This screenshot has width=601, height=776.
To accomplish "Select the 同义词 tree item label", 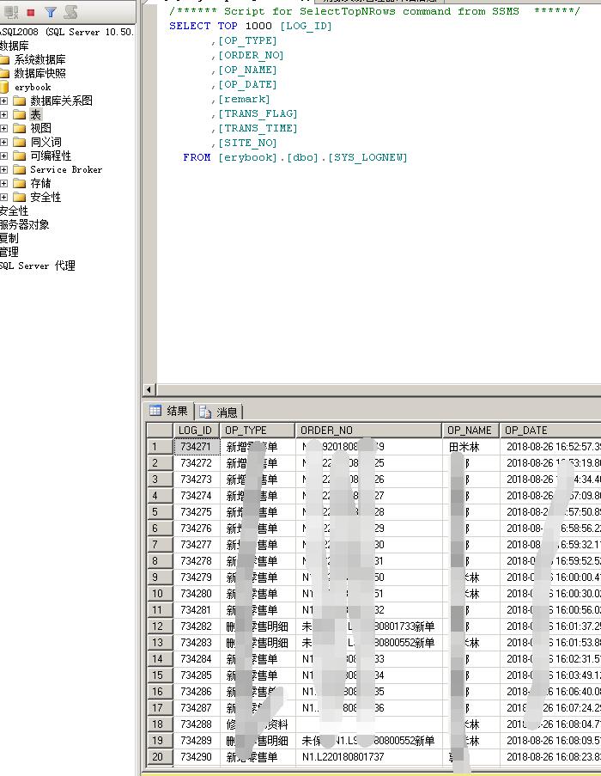I will pyautogui.click(x=46, y=142).
